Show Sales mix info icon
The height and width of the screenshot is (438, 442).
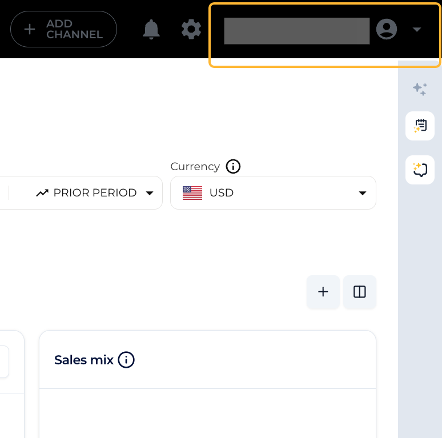pyautogui.click(x=126, y=360)
